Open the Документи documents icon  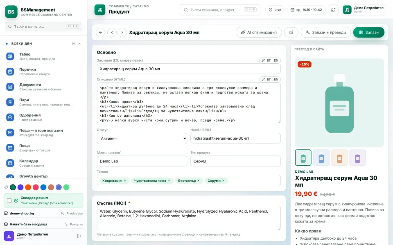coord(10,87)
